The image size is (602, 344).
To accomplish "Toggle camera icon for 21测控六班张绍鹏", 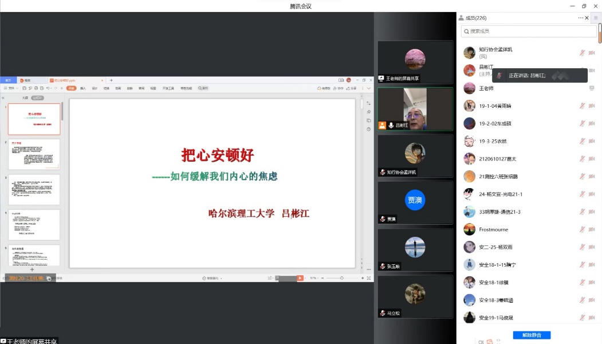I will tap(591, 177).
